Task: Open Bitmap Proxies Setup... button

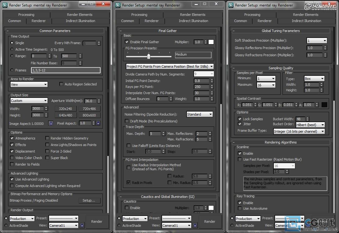Action: click(x=89, y=200)
